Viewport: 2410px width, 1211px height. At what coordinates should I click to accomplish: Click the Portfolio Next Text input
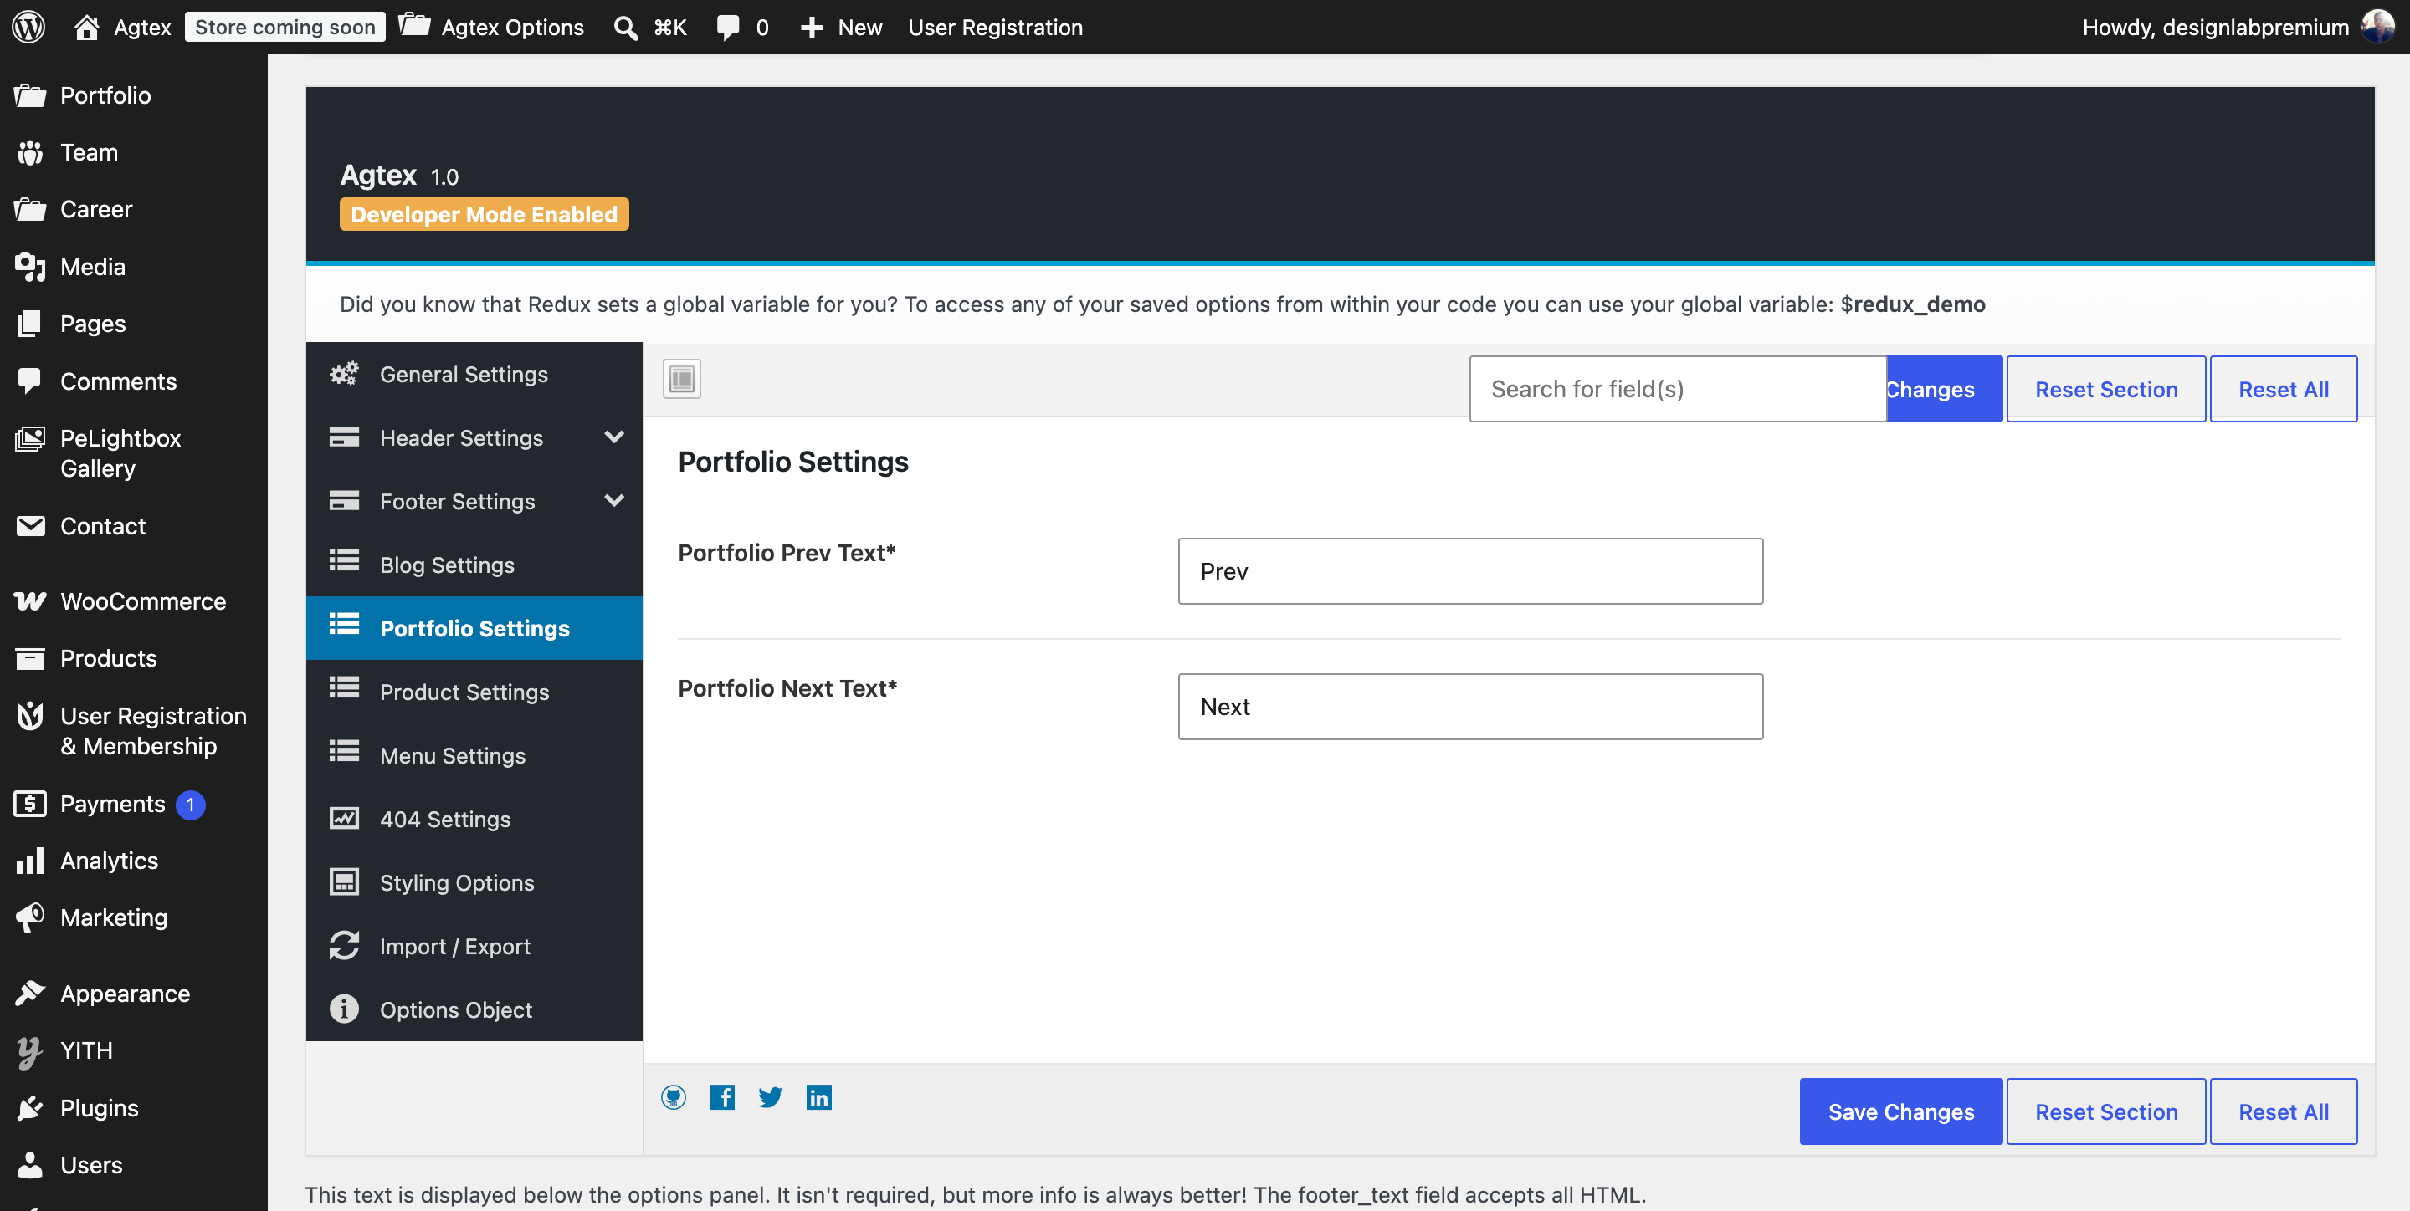pos(1471,707)
